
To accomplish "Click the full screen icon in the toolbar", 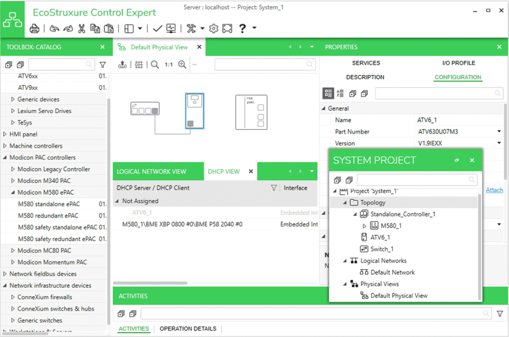I will (x=227, y=29).
